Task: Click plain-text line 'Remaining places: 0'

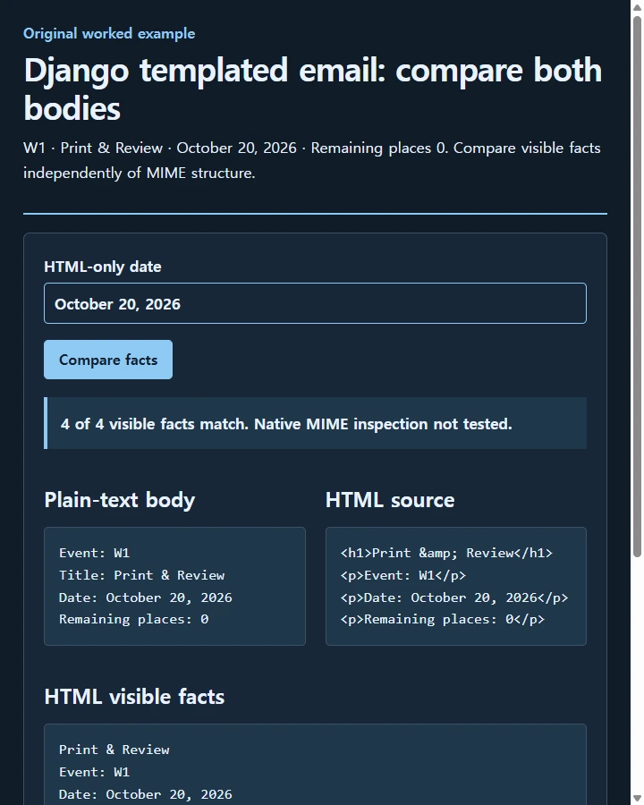Action: (133, 619)
